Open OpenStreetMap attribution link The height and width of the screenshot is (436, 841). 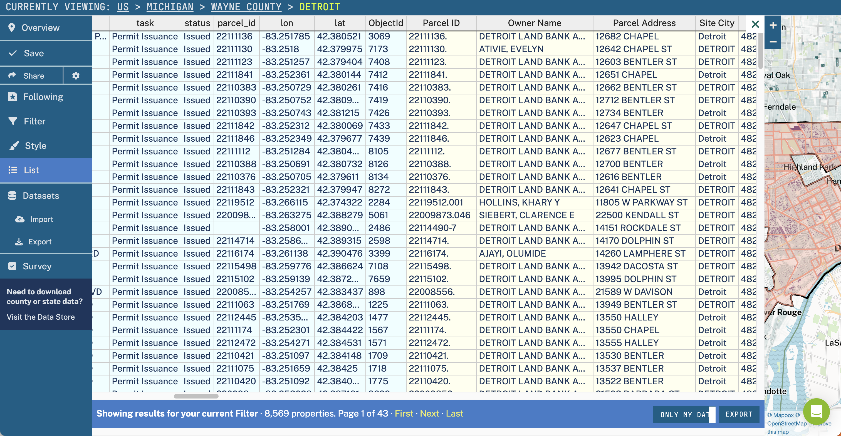(787, 423)
